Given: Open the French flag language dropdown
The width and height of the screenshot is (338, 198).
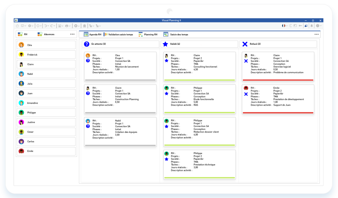Looking at the screenshot, I should 284,26.
